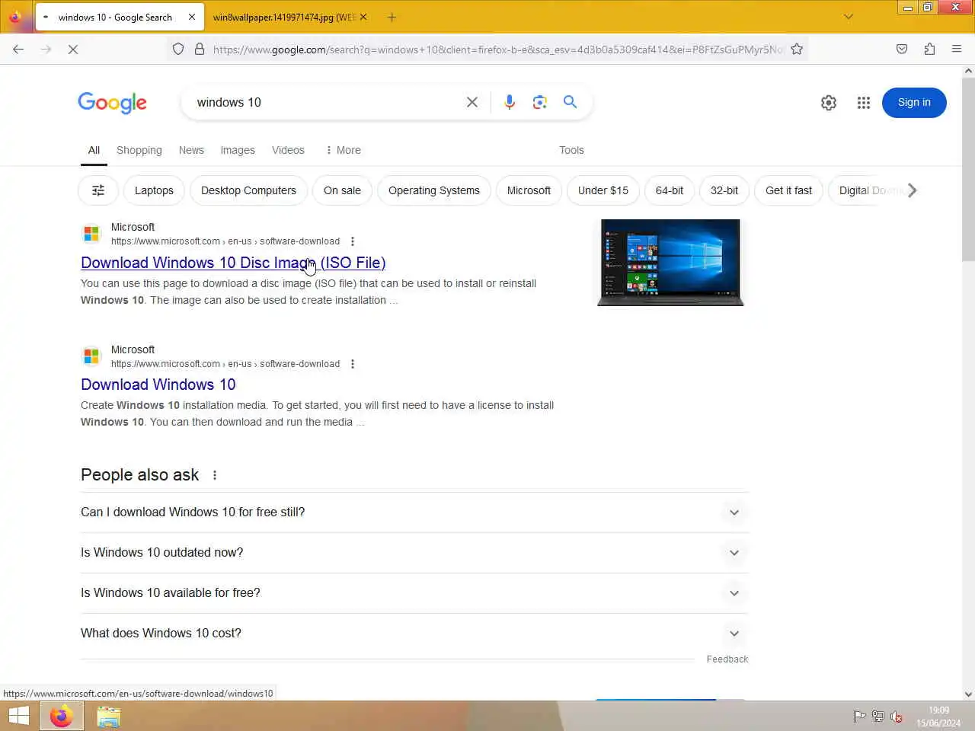Go to the Google logo homepage
The image size is (975, 731).
pos(112,103)
